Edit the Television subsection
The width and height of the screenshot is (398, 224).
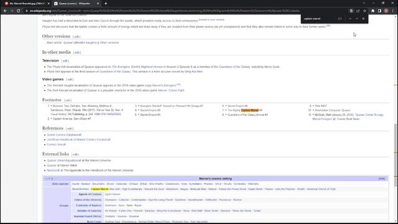[x=65, y=61]
